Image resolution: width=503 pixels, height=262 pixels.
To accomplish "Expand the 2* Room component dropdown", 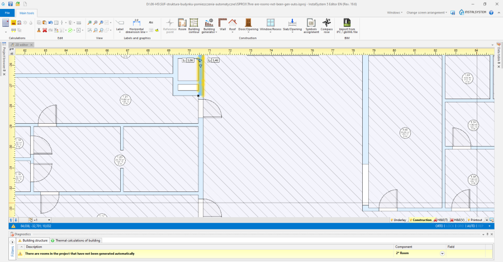I will coord(442,253).
